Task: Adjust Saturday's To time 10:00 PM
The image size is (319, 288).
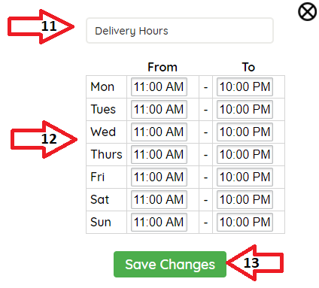Action: [x=245, y=199]
